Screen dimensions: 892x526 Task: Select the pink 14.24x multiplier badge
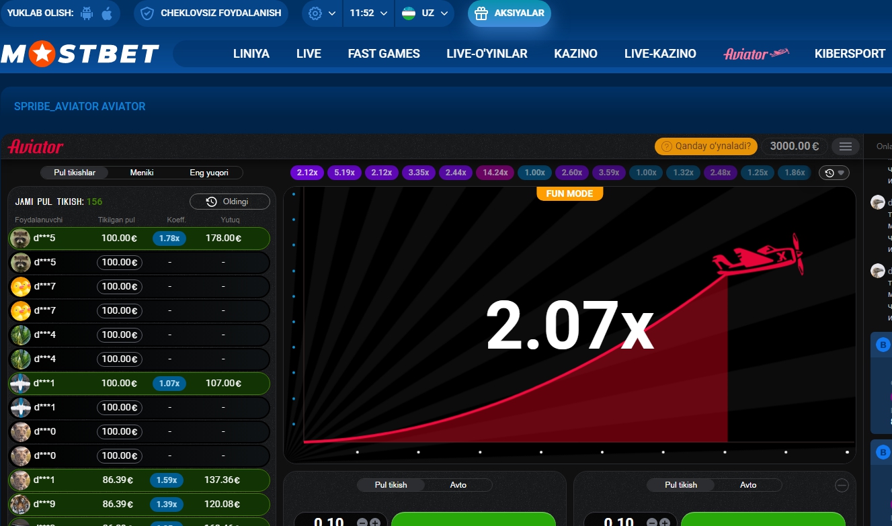pyautogui.click(x=495, y=173)
